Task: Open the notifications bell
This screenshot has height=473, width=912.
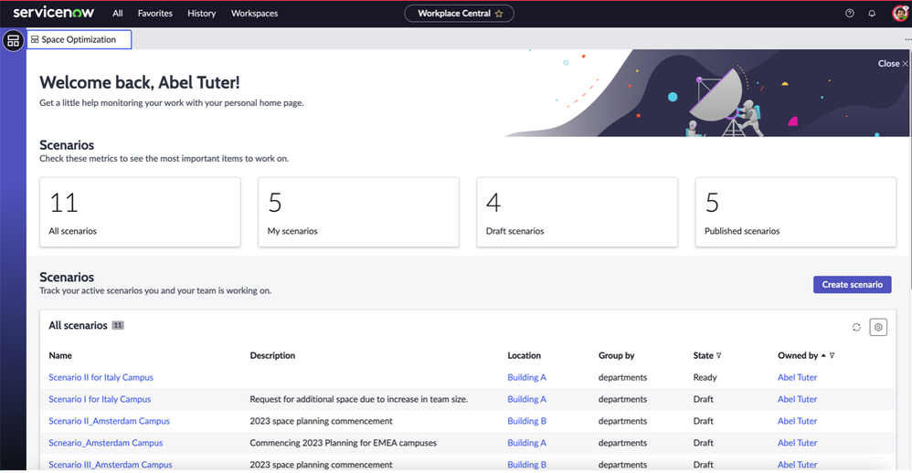Action: coord(872,14)
